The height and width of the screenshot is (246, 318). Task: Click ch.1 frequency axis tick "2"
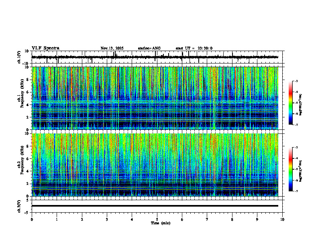tap(28, 117)
